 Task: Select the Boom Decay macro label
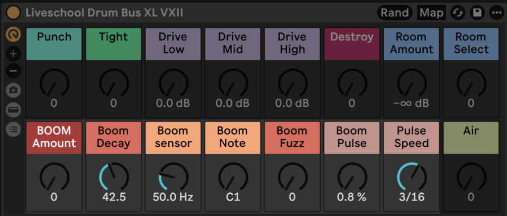[x=113, y=137]
